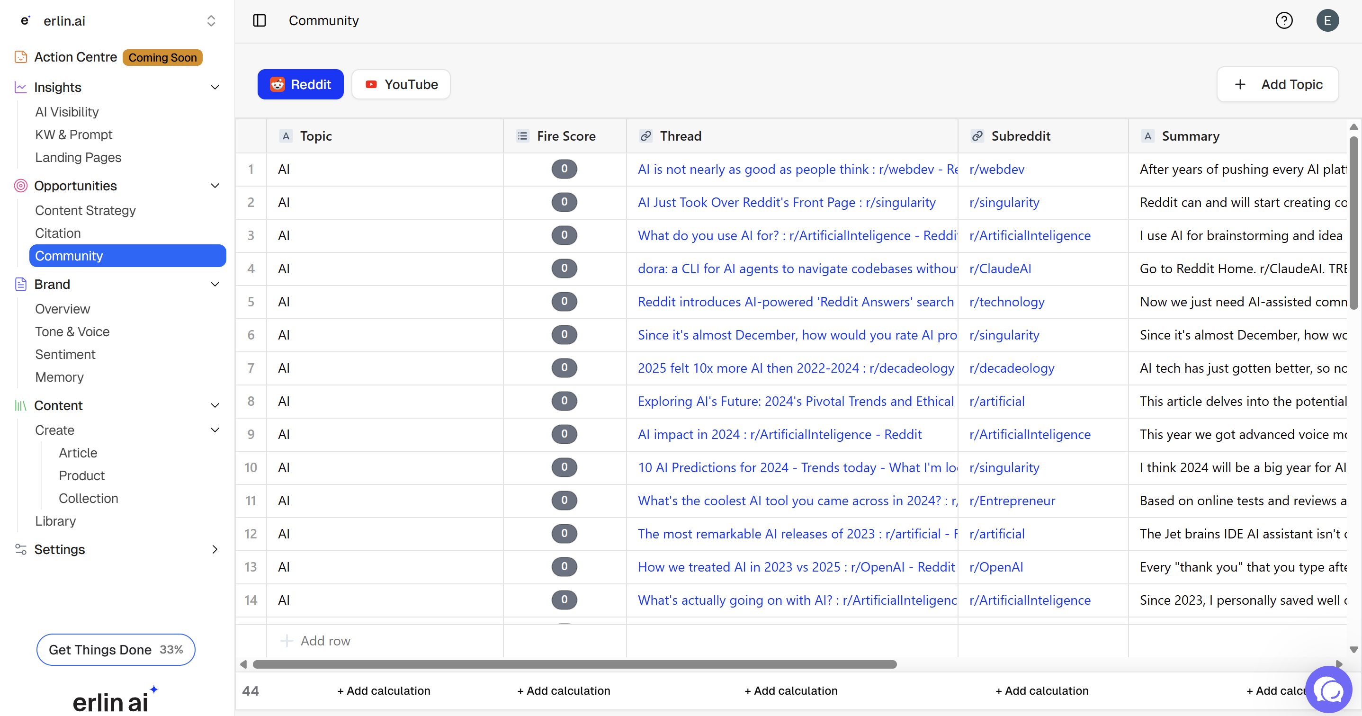The image size is (1362, 716).
Task: Click the erlin.ai logo icon
Action: point(25,21)
